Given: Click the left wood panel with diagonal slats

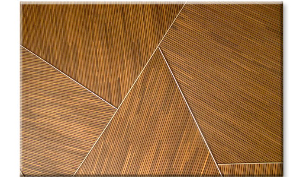Looking at the screenshot, I should tap(56, 117).
